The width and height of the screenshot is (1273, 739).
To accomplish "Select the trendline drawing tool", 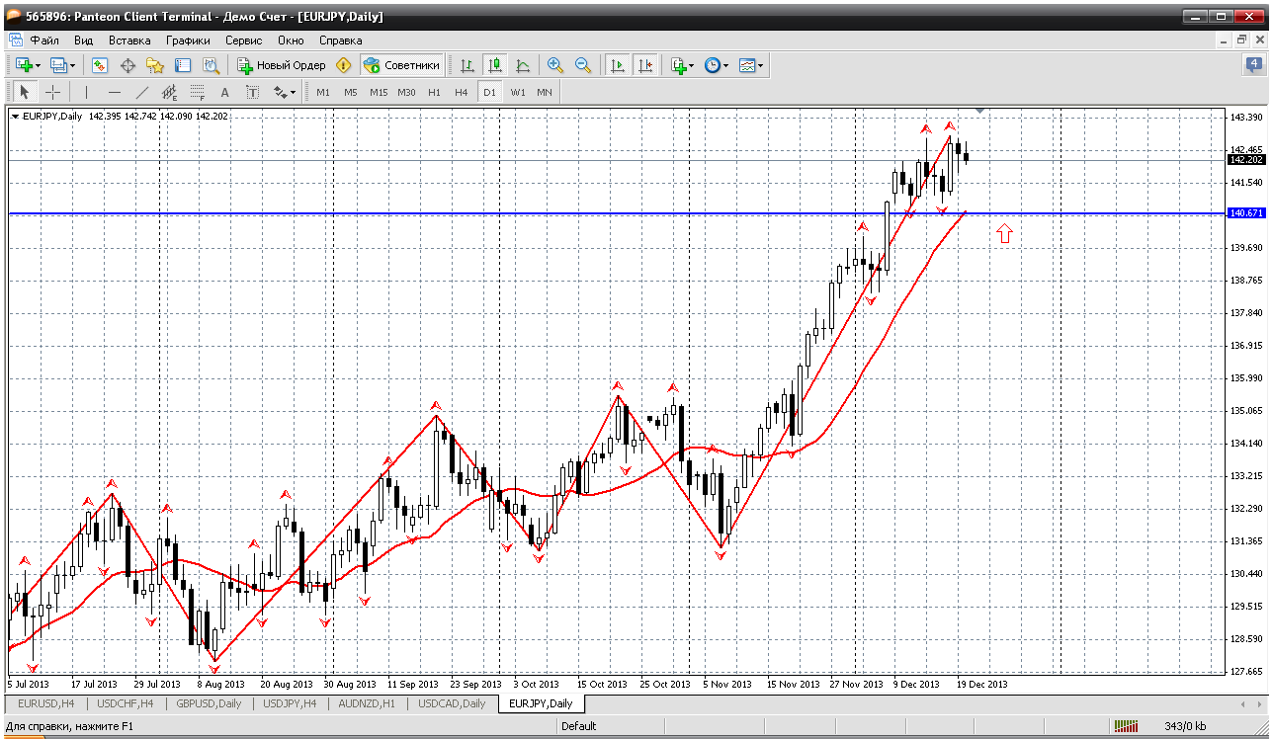I will [142, 92].
